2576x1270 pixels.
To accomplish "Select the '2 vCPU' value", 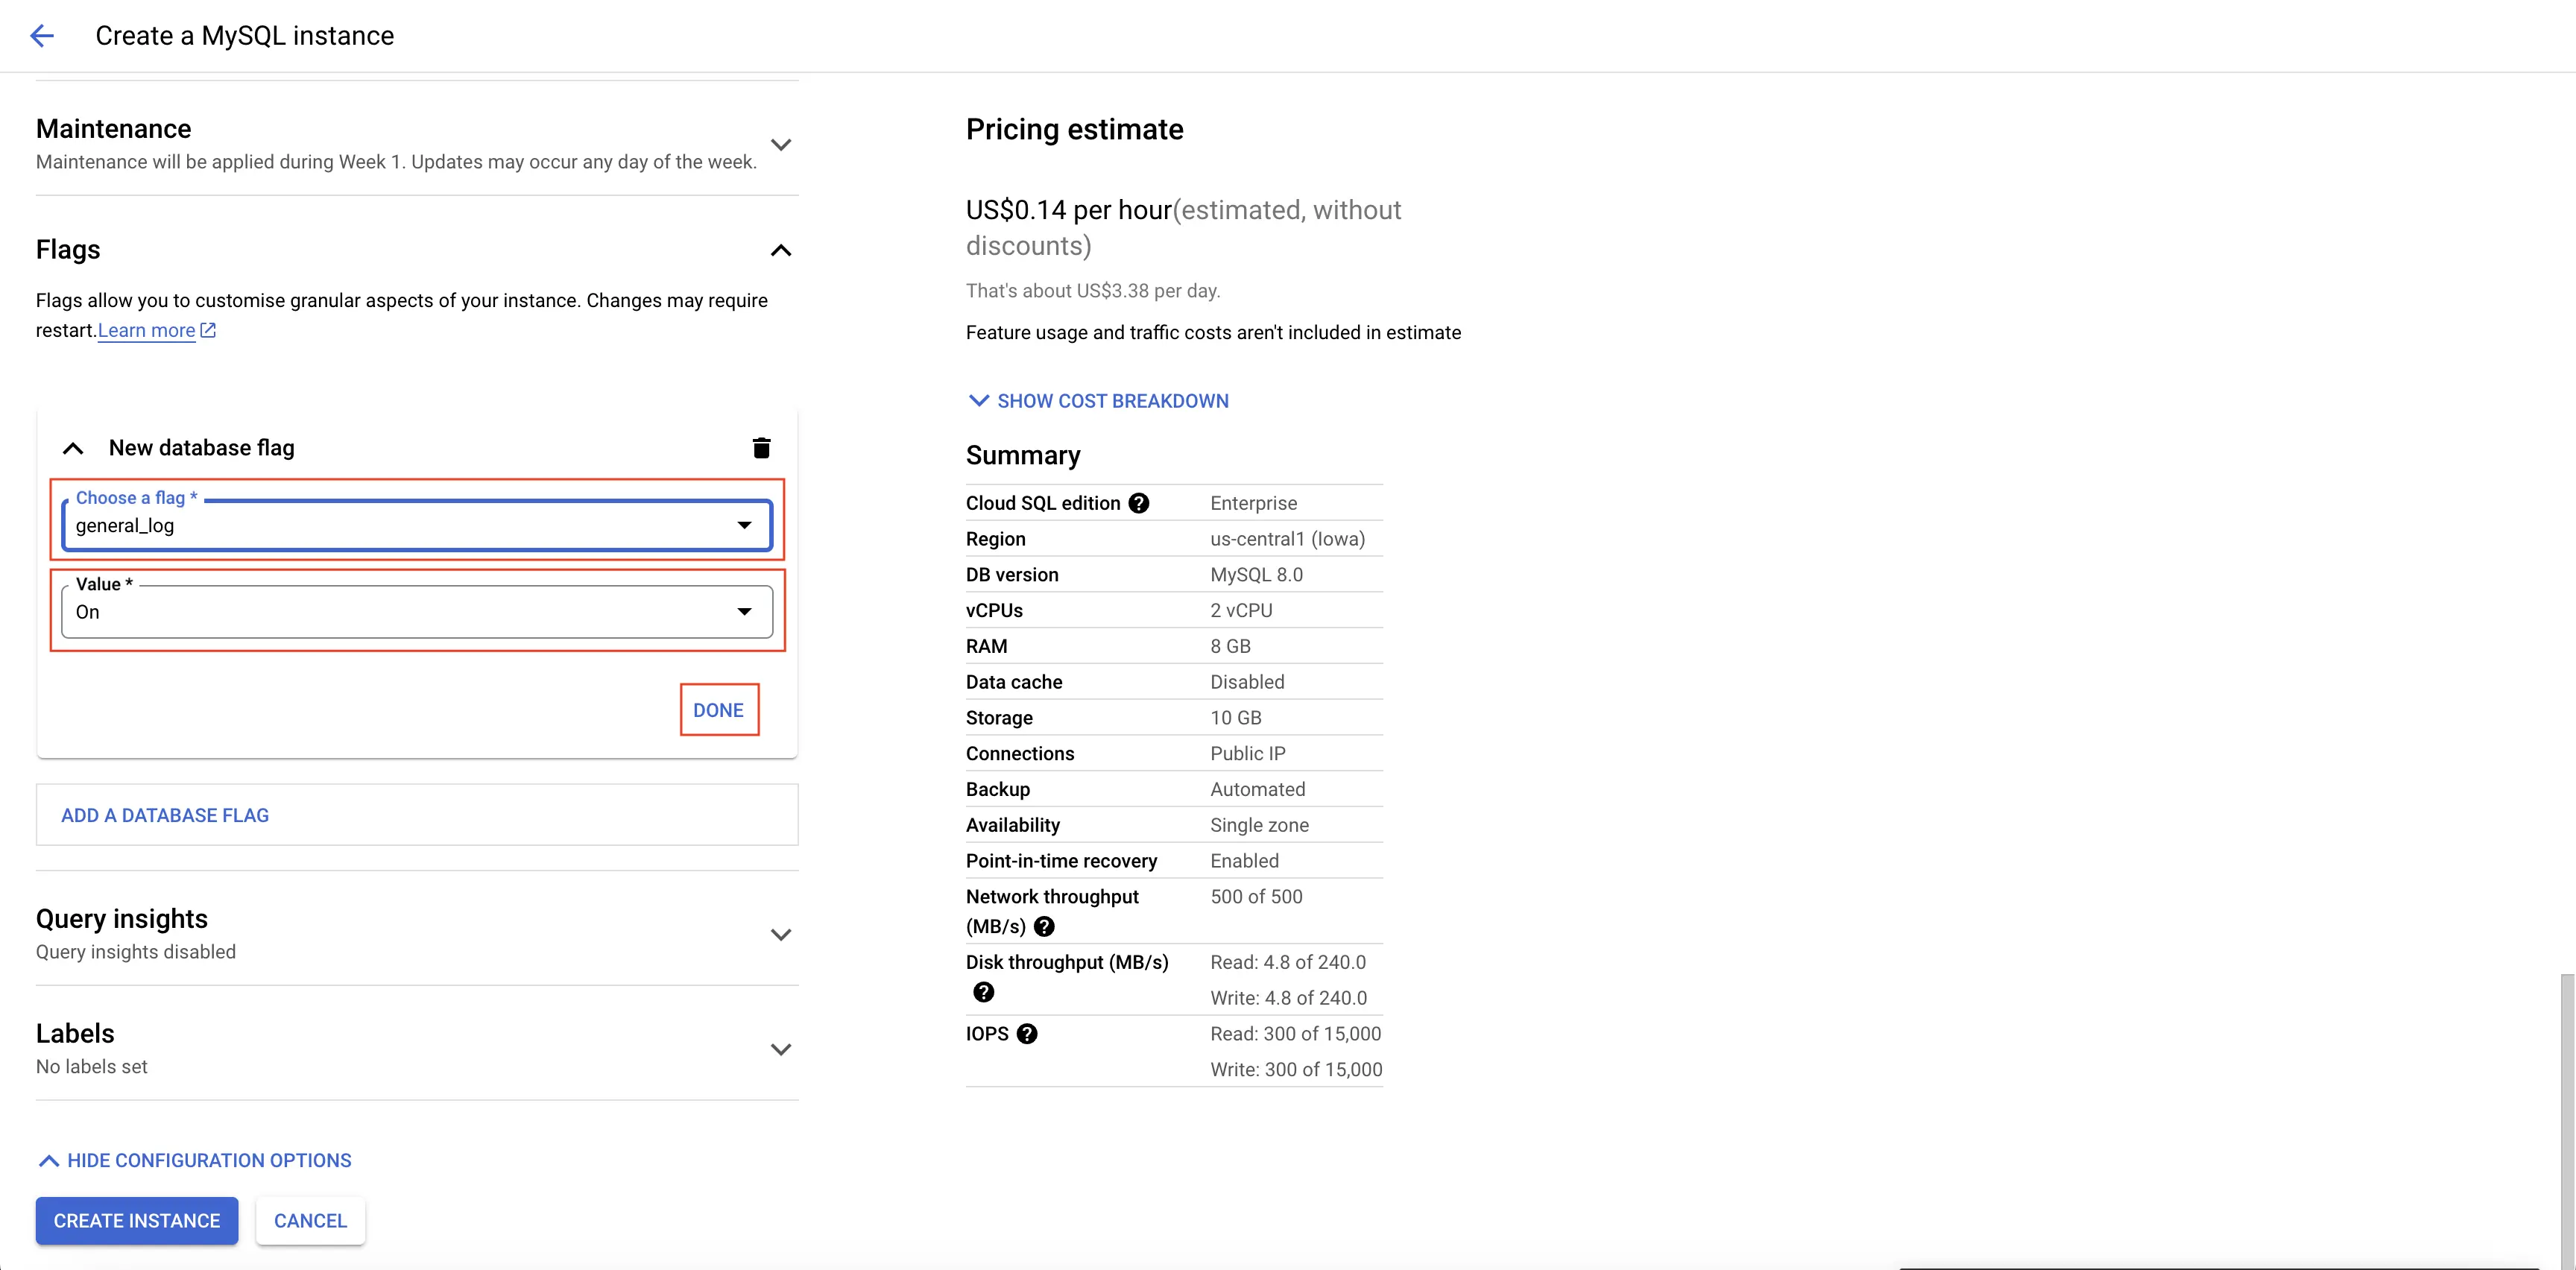I will (1241, 610).
